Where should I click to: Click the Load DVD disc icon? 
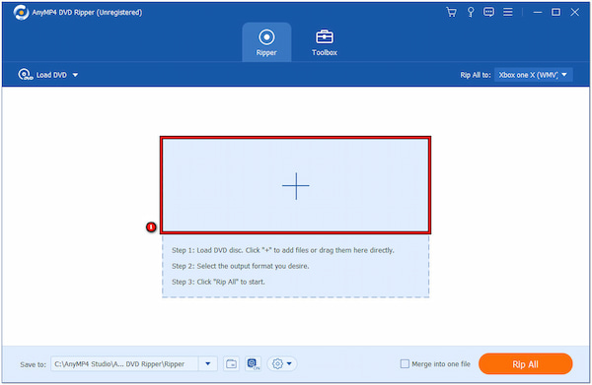coord(26,75)
